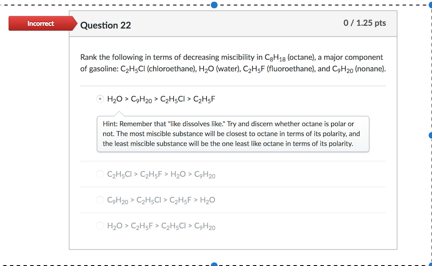Click the blue dot marker at top center
Viewport: 432px width, 266px height.
coord(214,5)
